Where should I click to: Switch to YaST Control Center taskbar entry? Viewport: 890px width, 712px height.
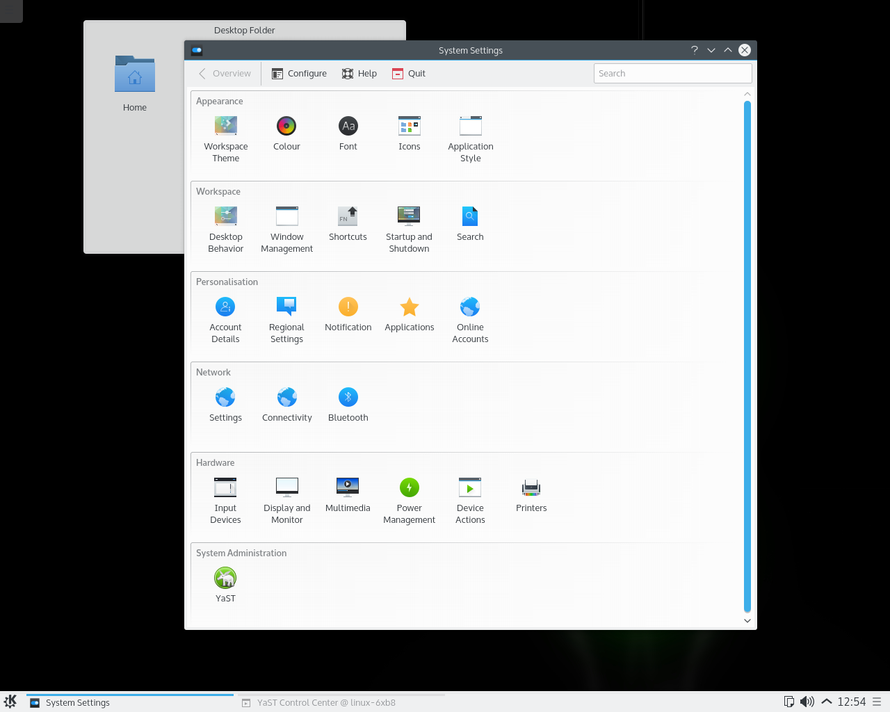341,702
